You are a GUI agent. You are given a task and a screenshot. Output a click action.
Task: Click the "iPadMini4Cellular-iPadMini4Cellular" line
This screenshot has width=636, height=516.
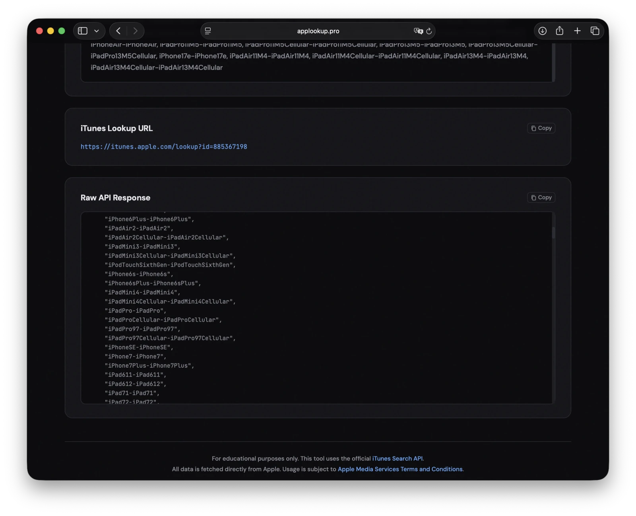point(171,301)
